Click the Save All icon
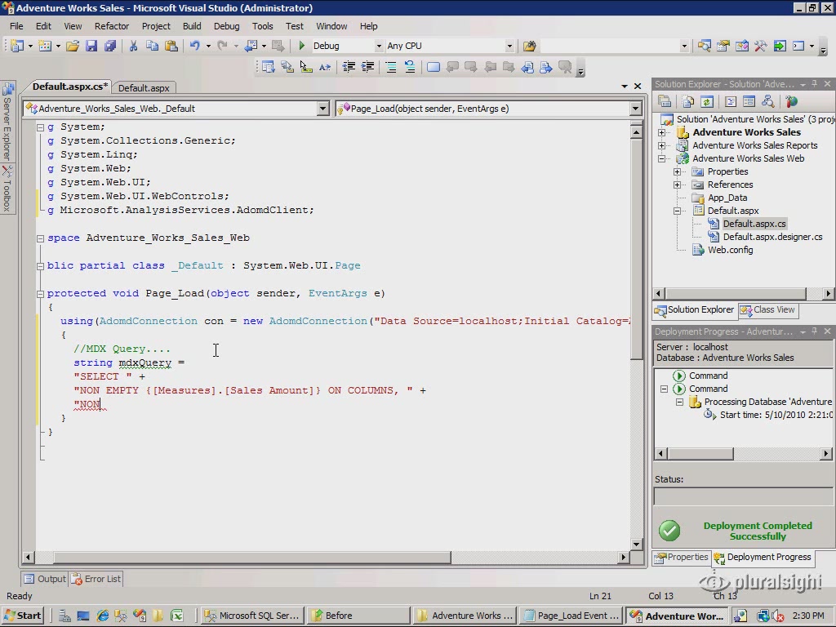This screenshot has width=836, height=627. [110, 46]
